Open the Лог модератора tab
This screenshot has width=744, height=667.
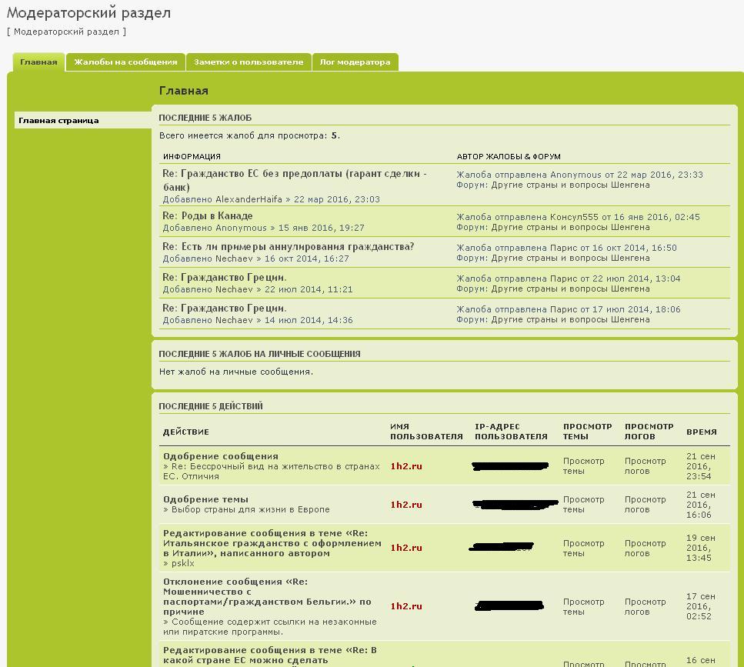coord(355,62)
